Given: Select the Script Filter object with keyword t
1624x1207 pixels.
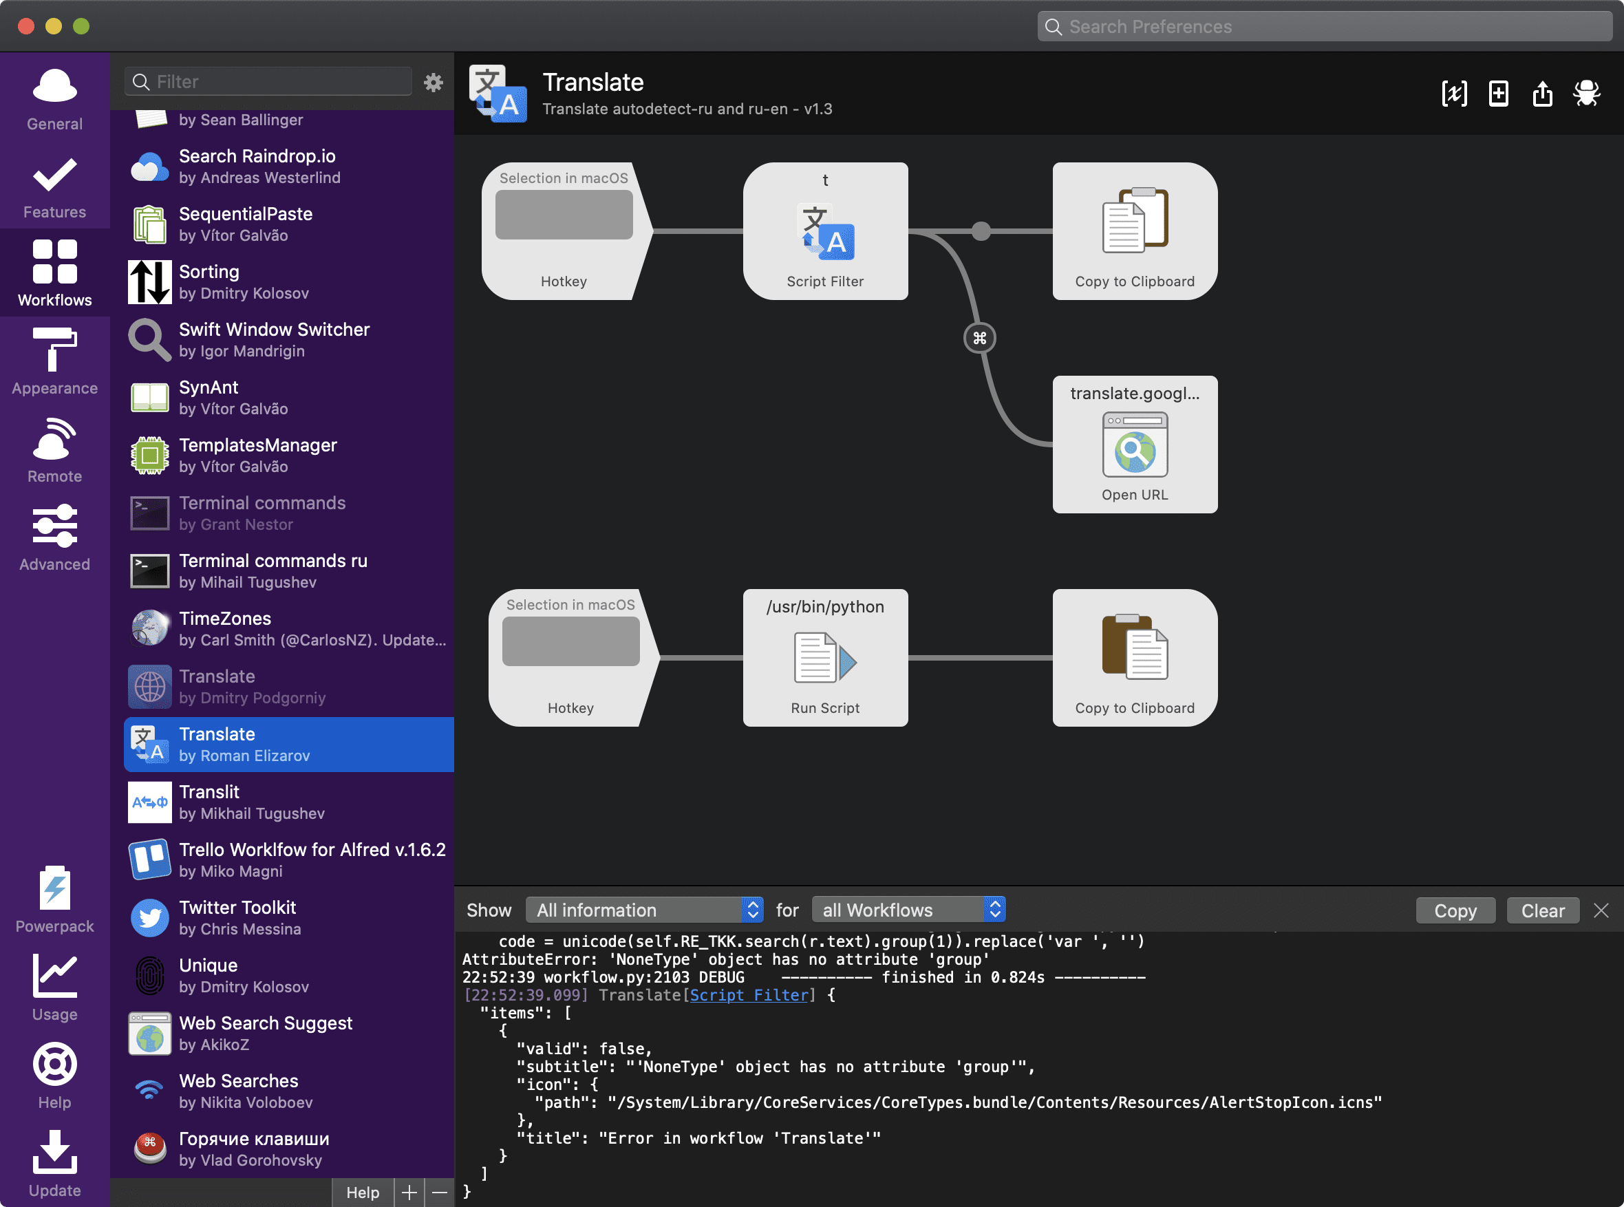Looking at the screenshot, I should point(825,231).
